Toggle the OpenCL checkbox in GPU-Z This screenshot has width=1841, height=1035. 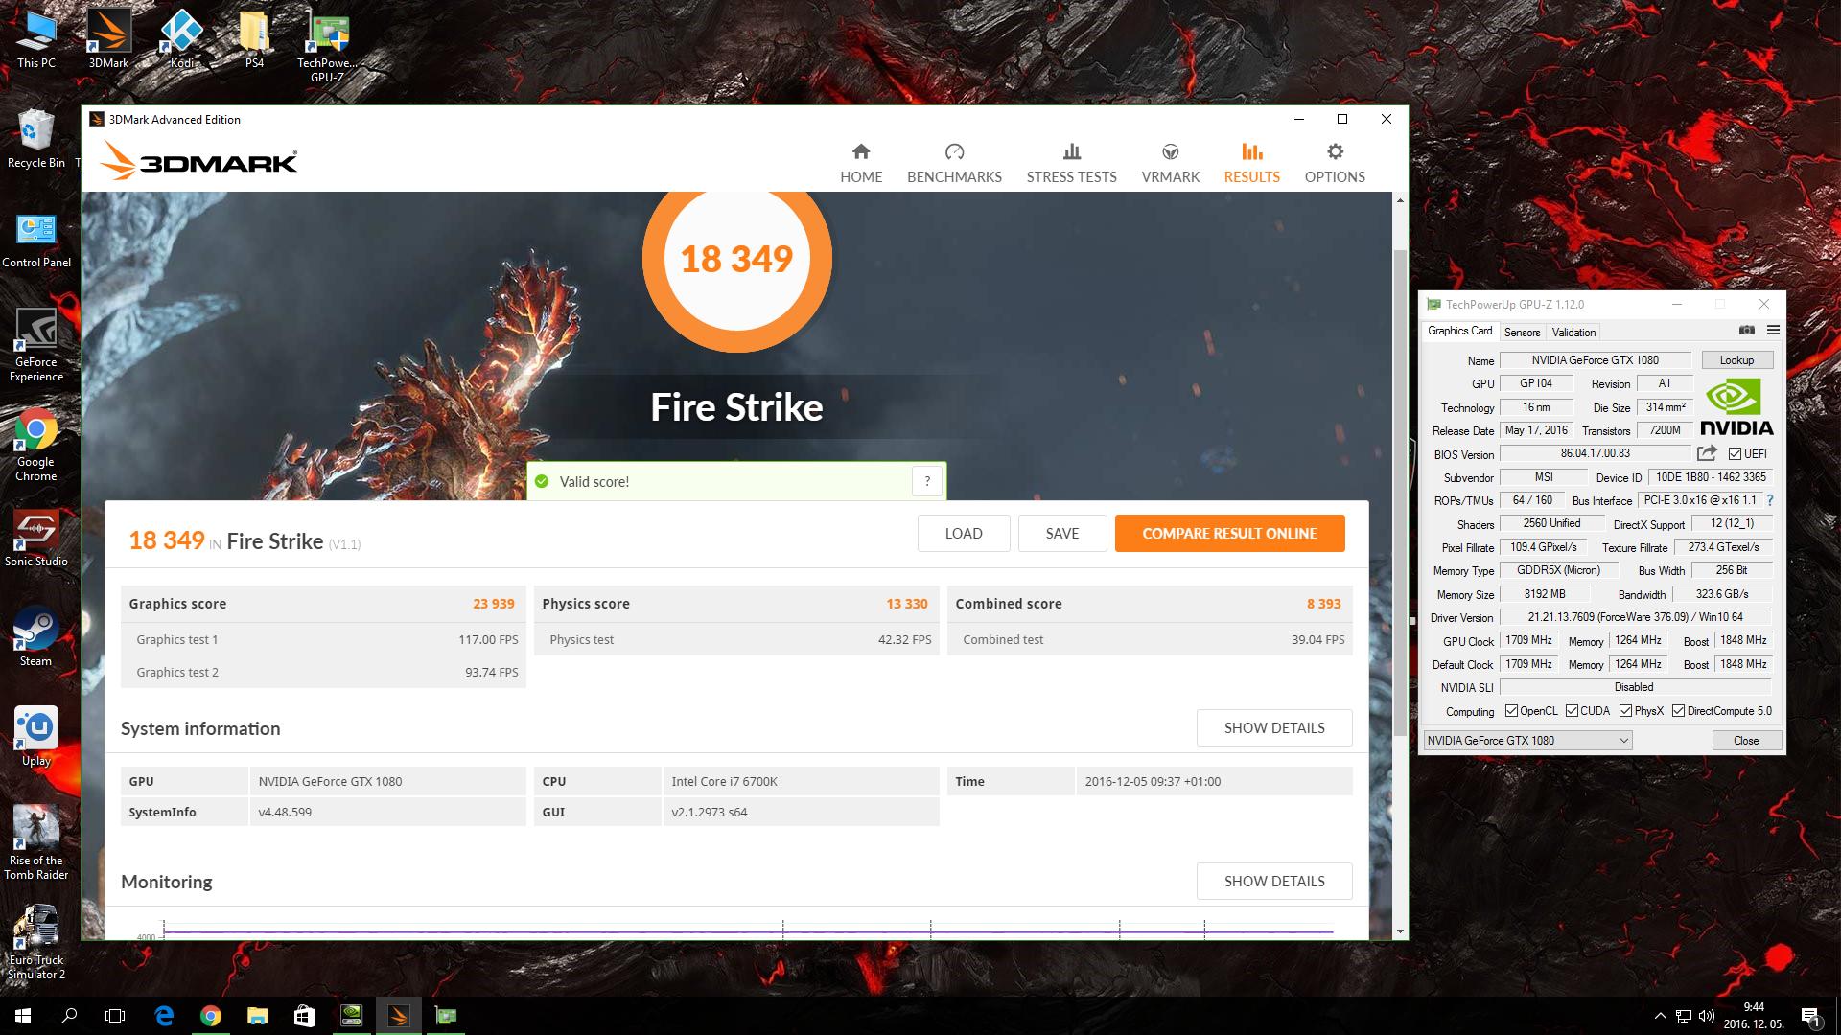click(1511, 710)
